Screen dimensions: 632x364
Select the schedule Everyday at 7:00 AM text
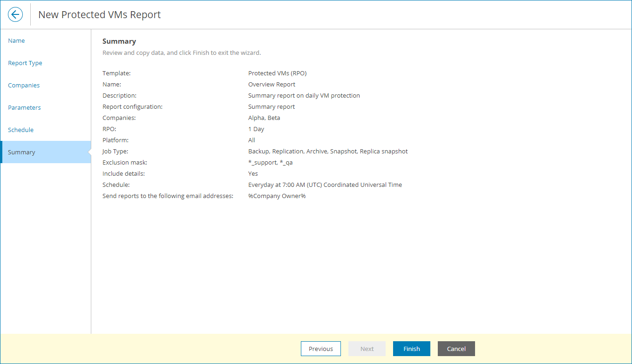325,185
